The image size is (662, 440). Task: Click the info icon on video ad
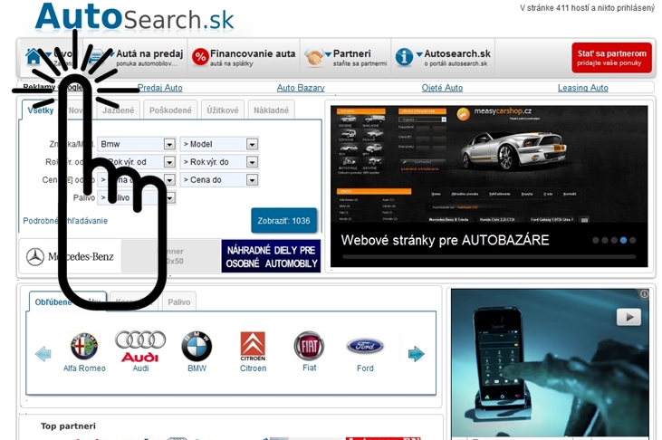pyautogui.click(x=644, y=294)
